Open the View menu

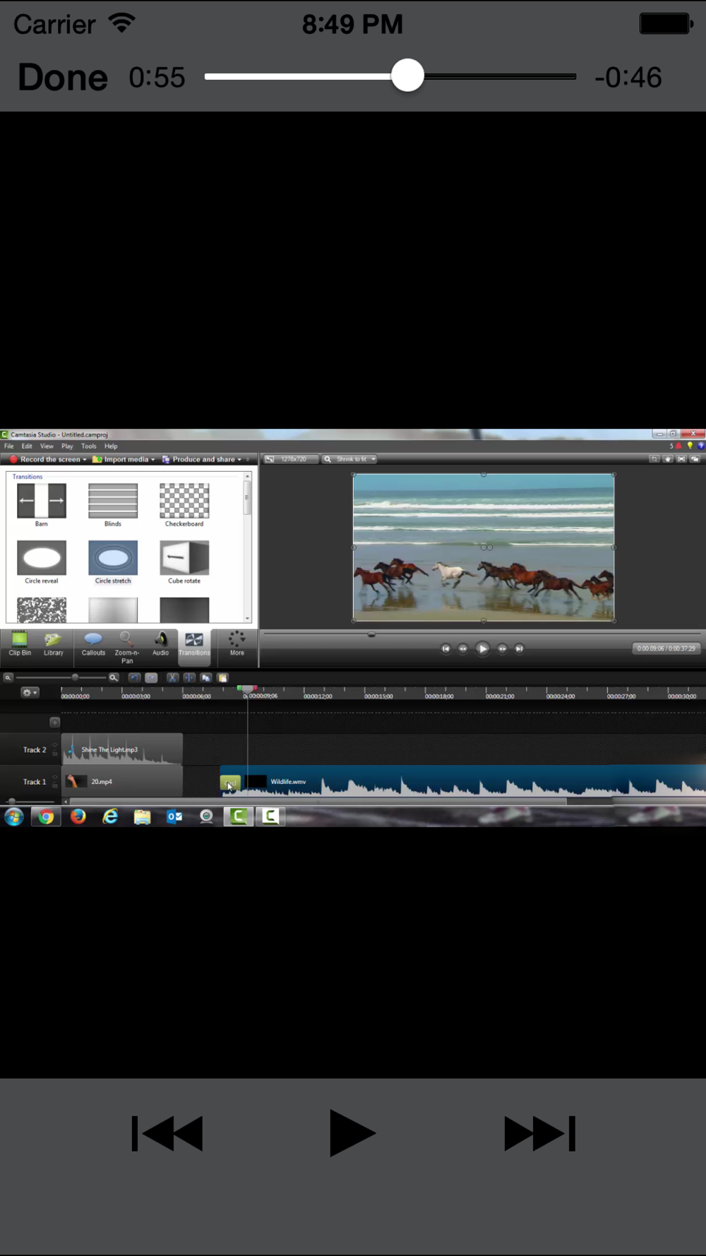pos(47,446)
